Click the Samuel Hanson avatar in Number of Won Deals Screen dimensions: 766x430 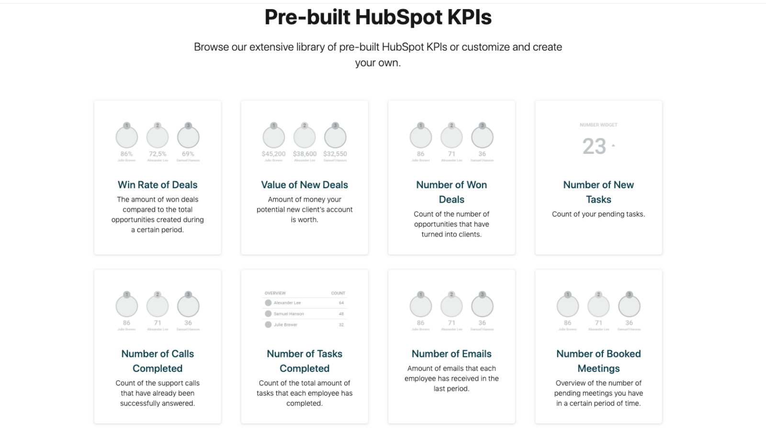coord(482,139)
